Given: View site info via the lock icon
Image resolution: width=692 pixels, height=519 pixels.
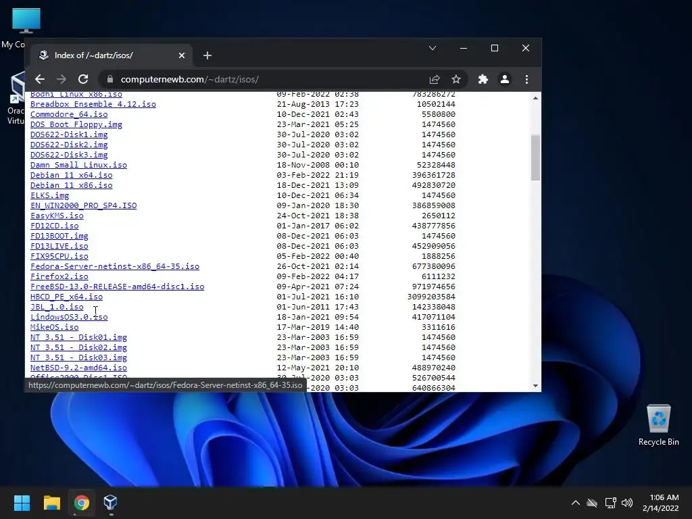Looking at the screenshot, I should tap(110, 80).
